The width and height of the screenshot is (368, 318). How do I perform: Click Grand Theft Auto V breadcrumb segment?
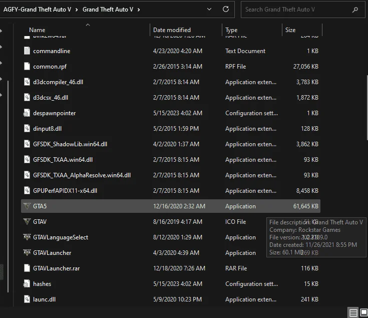pyautogui.click(x=108, y=10)
